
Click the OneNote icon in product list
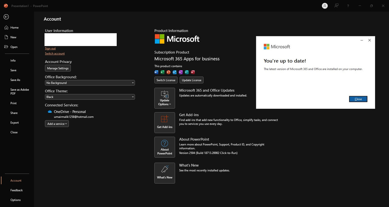[181, 72]
